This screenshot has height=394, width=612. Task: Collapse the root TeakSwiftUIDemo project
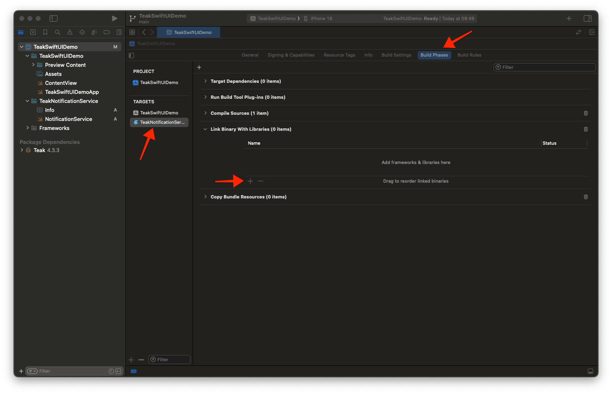pyautogui.click(x=22, y=47)
